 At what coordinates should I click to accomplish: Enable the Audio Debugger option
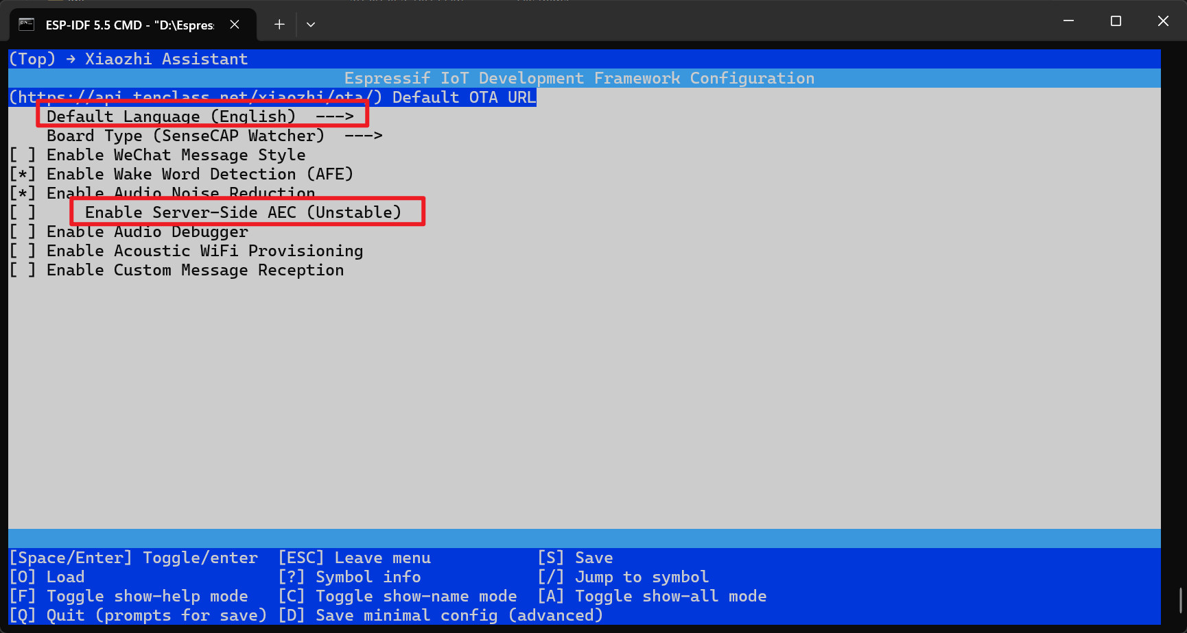22,232
